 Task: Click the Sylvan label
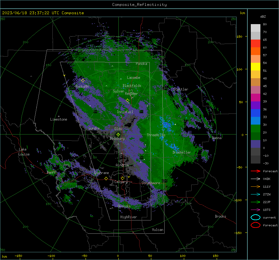tap(118, 91)
